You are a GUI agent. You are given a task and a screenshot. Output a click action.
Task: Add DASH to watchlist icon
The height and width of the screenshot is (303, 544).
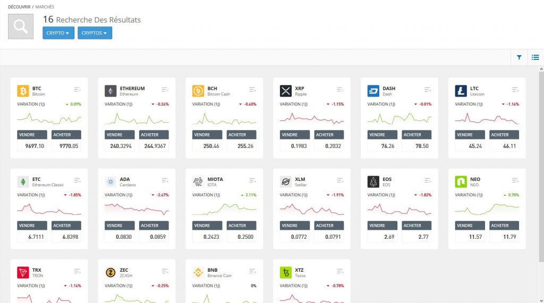click(428, 90)
